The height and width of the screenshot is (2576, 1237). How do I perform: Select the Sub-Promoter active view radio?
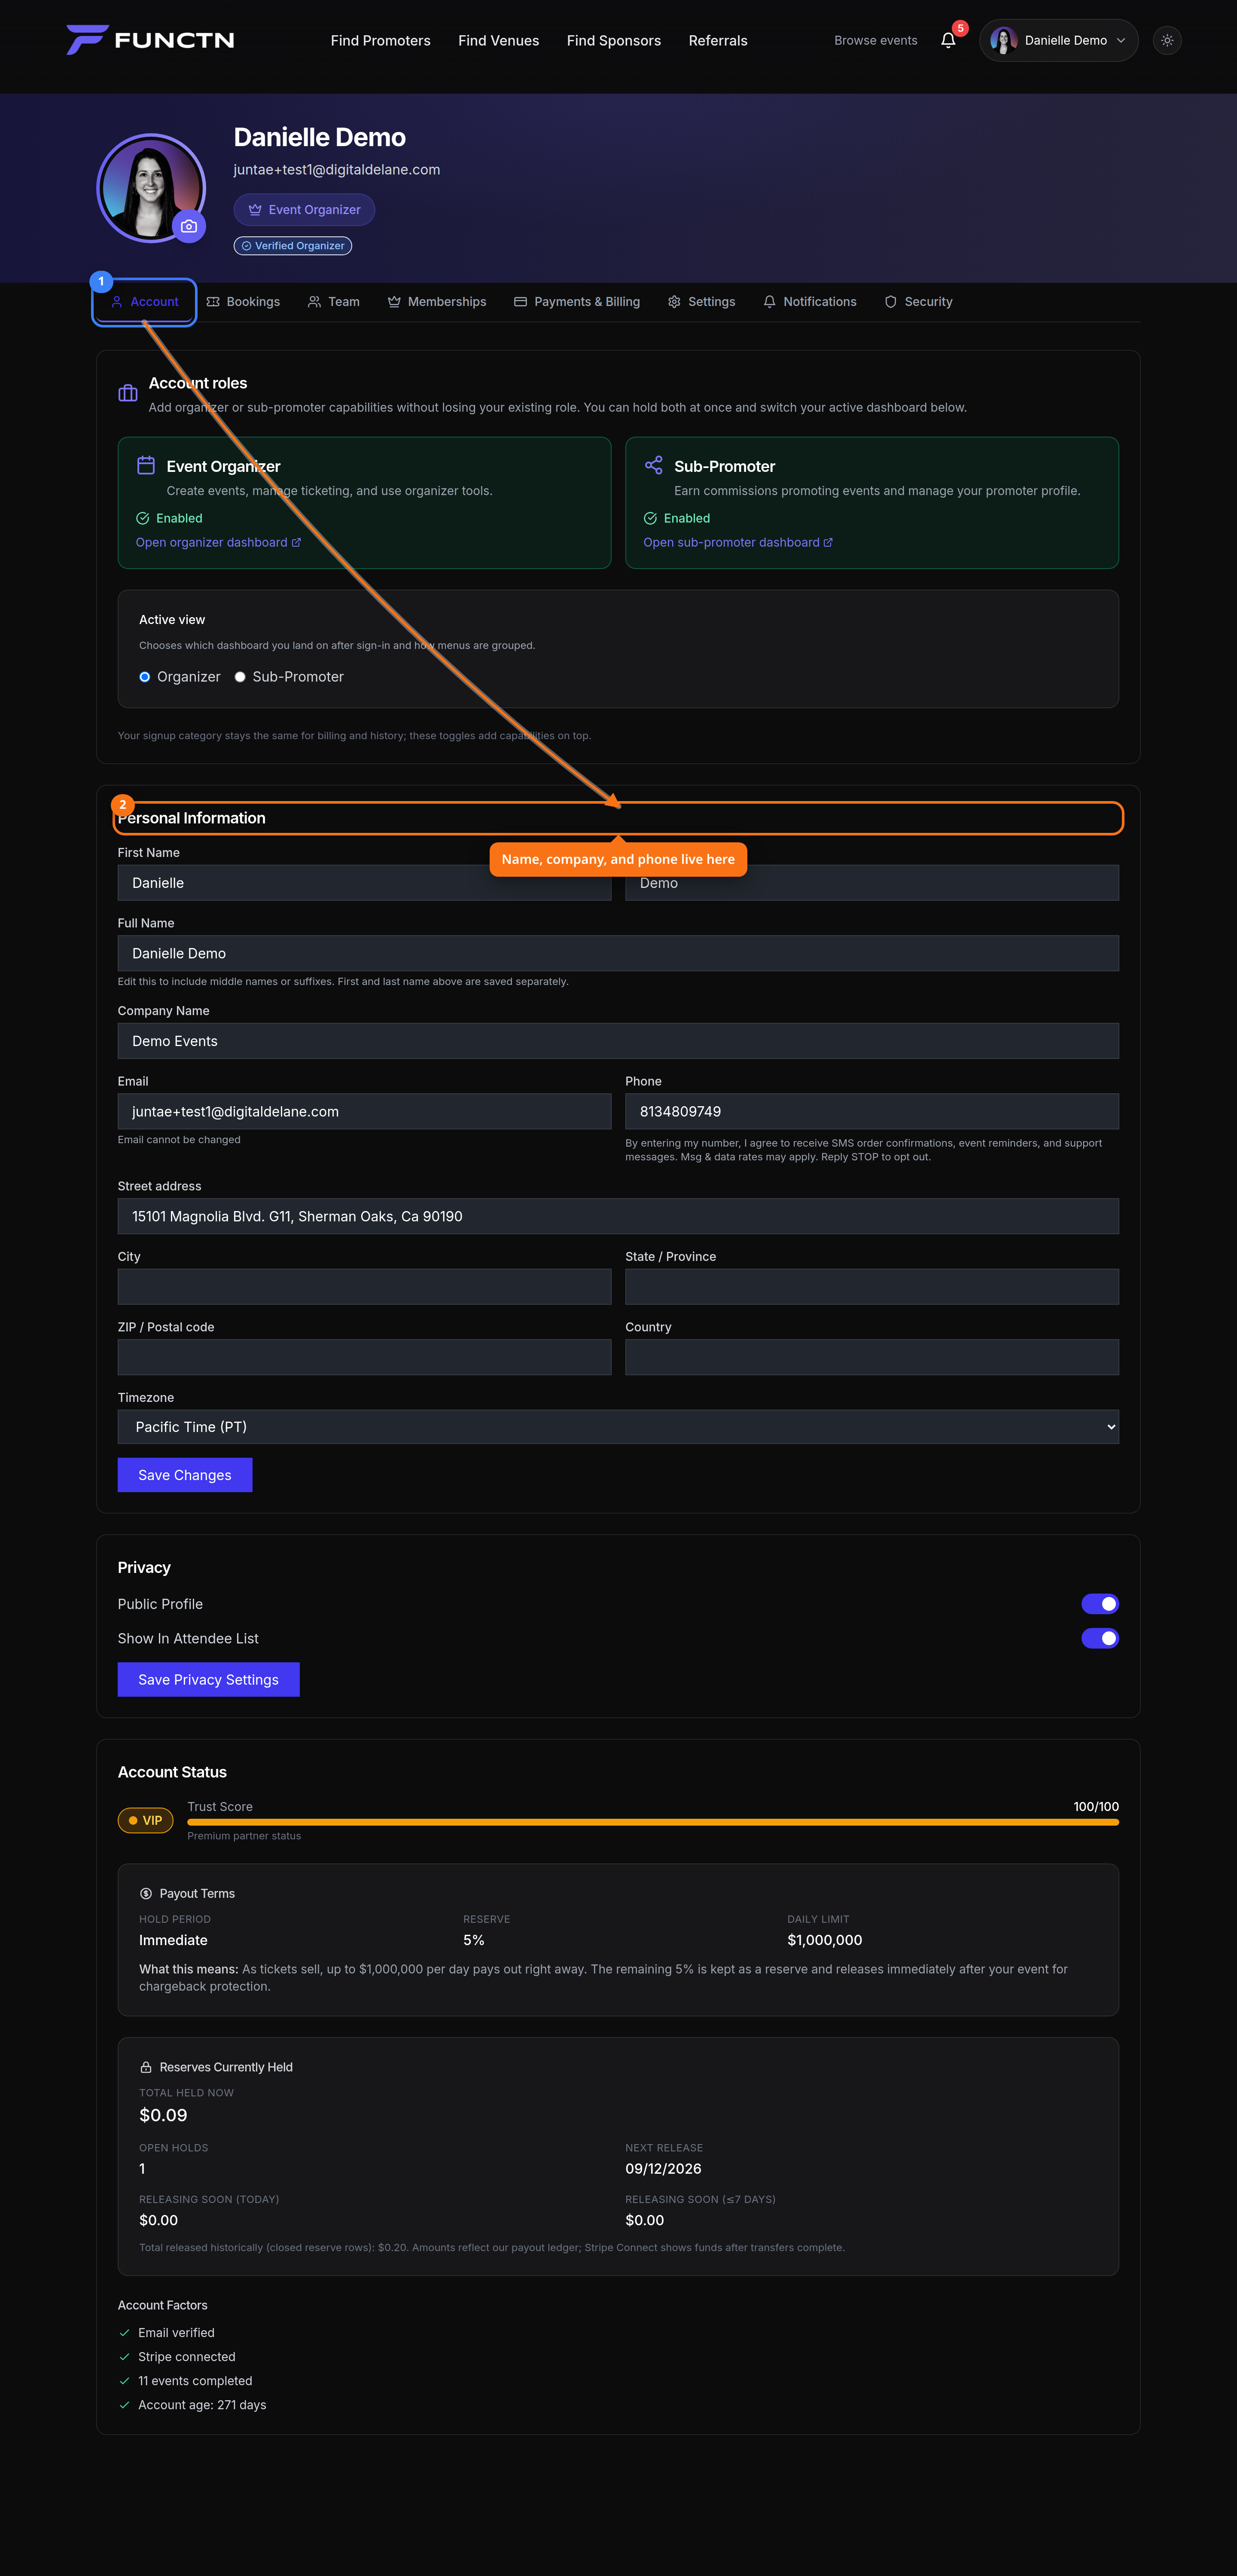coord(240,677)
